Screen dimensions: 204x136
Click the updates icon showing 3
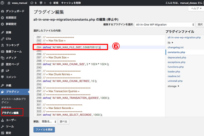pos(32,3)
